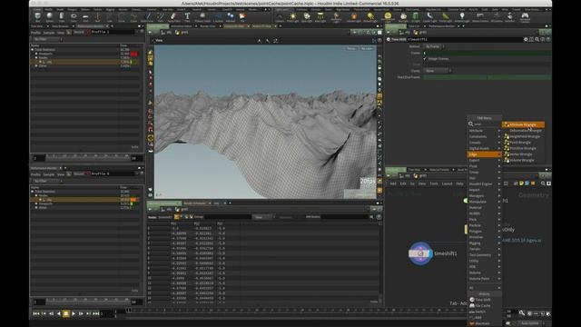The image size is (581, 327).
Task: Select the Sphere shelf tool
Action: click(x=50, y=16)
